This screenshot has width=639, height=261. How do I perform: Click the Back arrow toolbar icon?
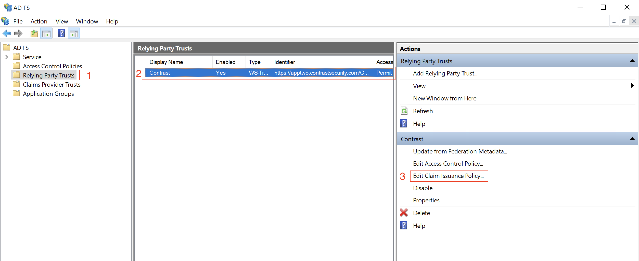click(7, 33)
